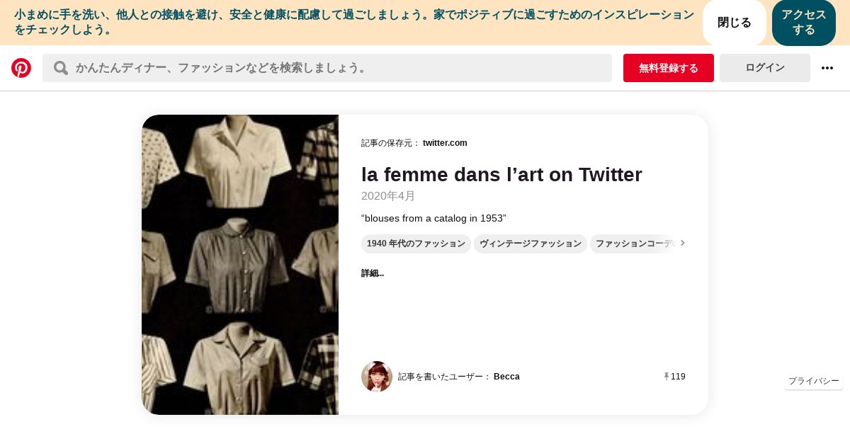Expand pin description via 詳細..
Image resolution: width=850 pixels, height=446 pixels.
[373, 273]
